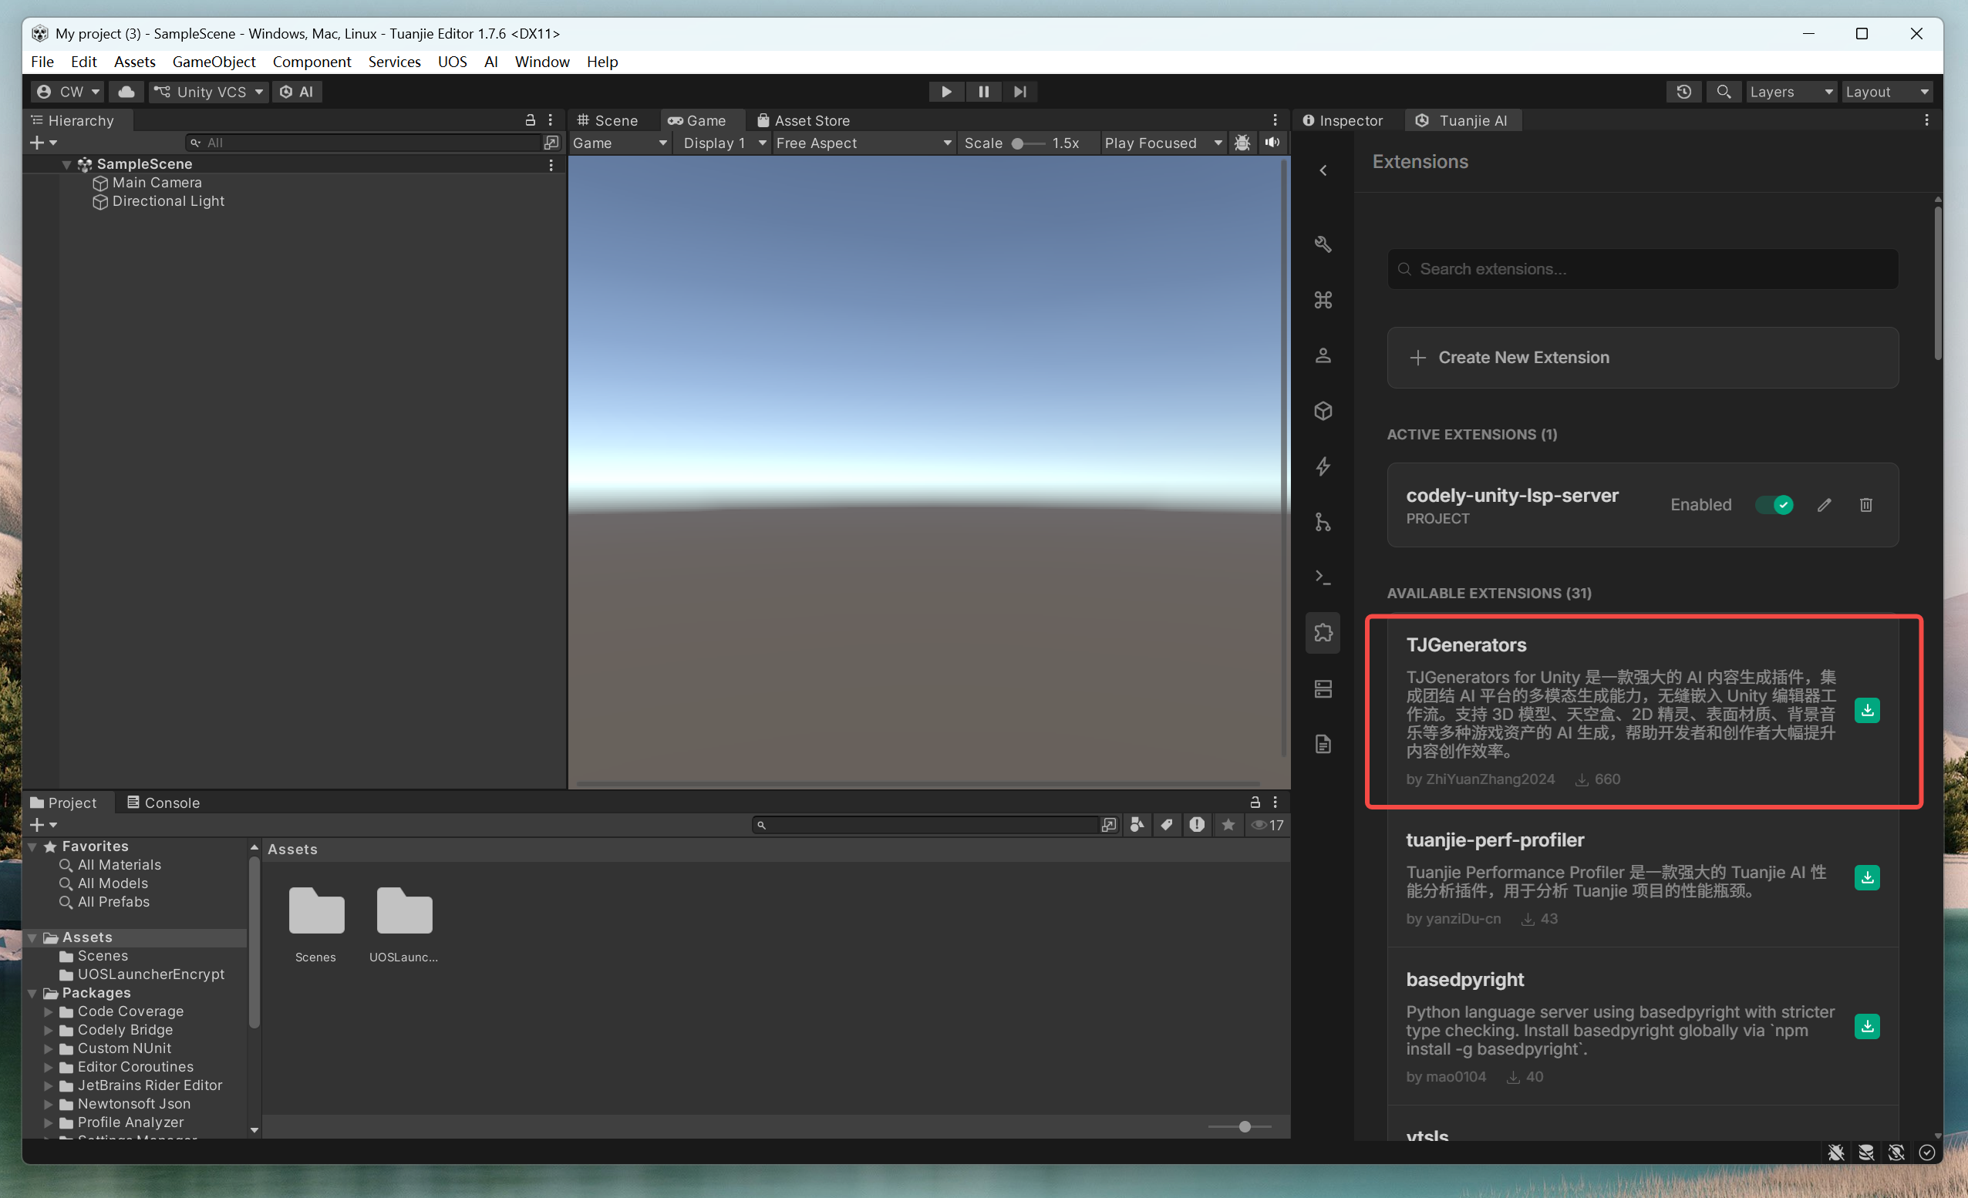The width and height of the screenshot is (1968, 1198).
Task: Select Main Camera in the Hierarchy
Action: click(157, 183)
